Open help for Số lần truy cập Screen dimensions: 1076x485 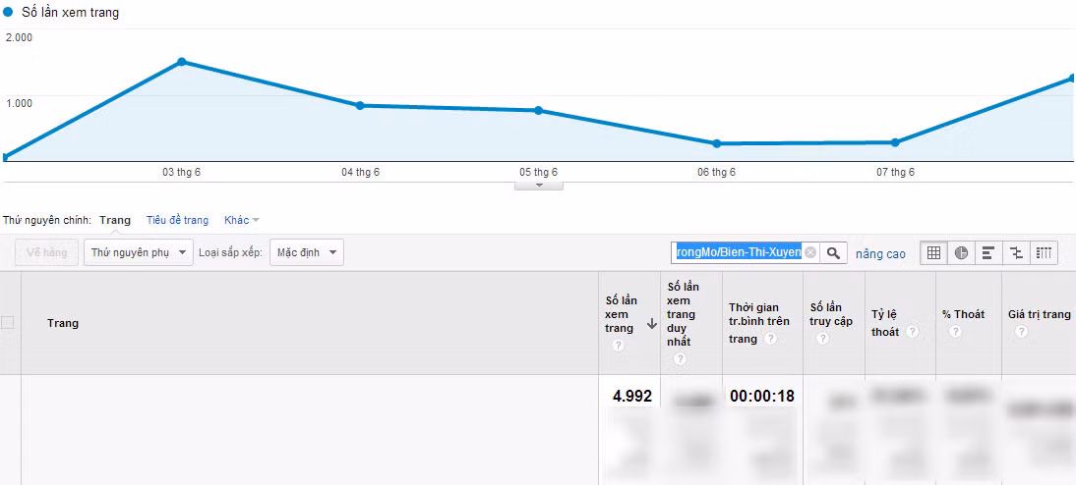(823, 339)
